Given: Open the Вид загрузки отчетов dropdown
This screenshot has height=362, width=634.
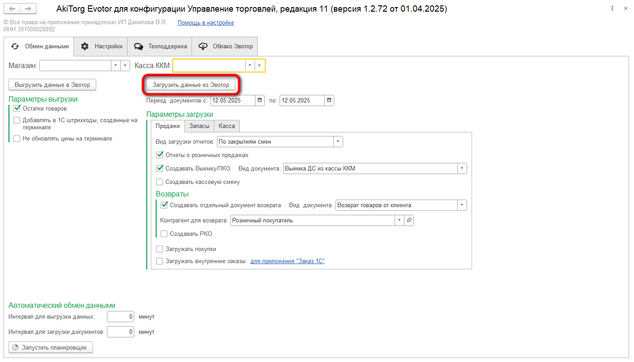Looking at the screenshot, I should (x=338, y=142).
